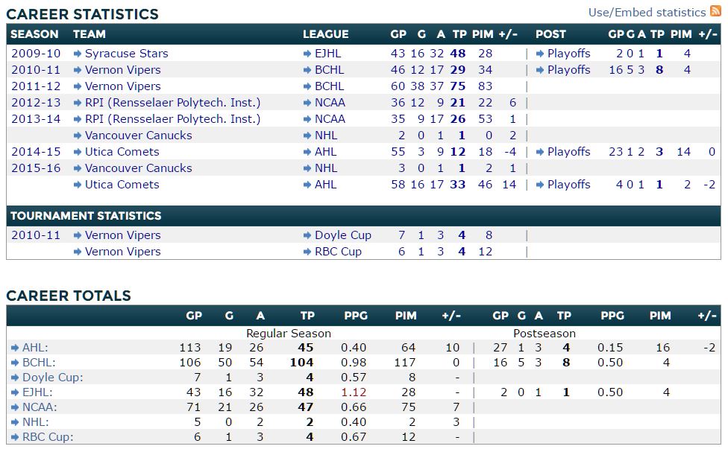Click the RSS feed icon
This screenshot has height=452, width=728.
pos(715,11)
